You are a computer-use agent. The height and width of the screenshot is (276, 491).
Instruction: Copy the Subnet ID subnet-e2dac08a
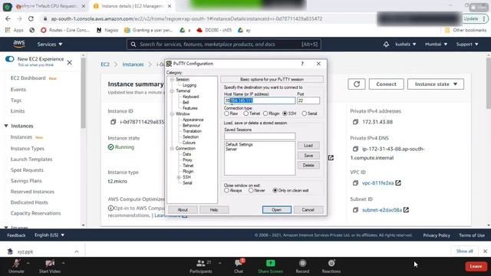point(355,210)
